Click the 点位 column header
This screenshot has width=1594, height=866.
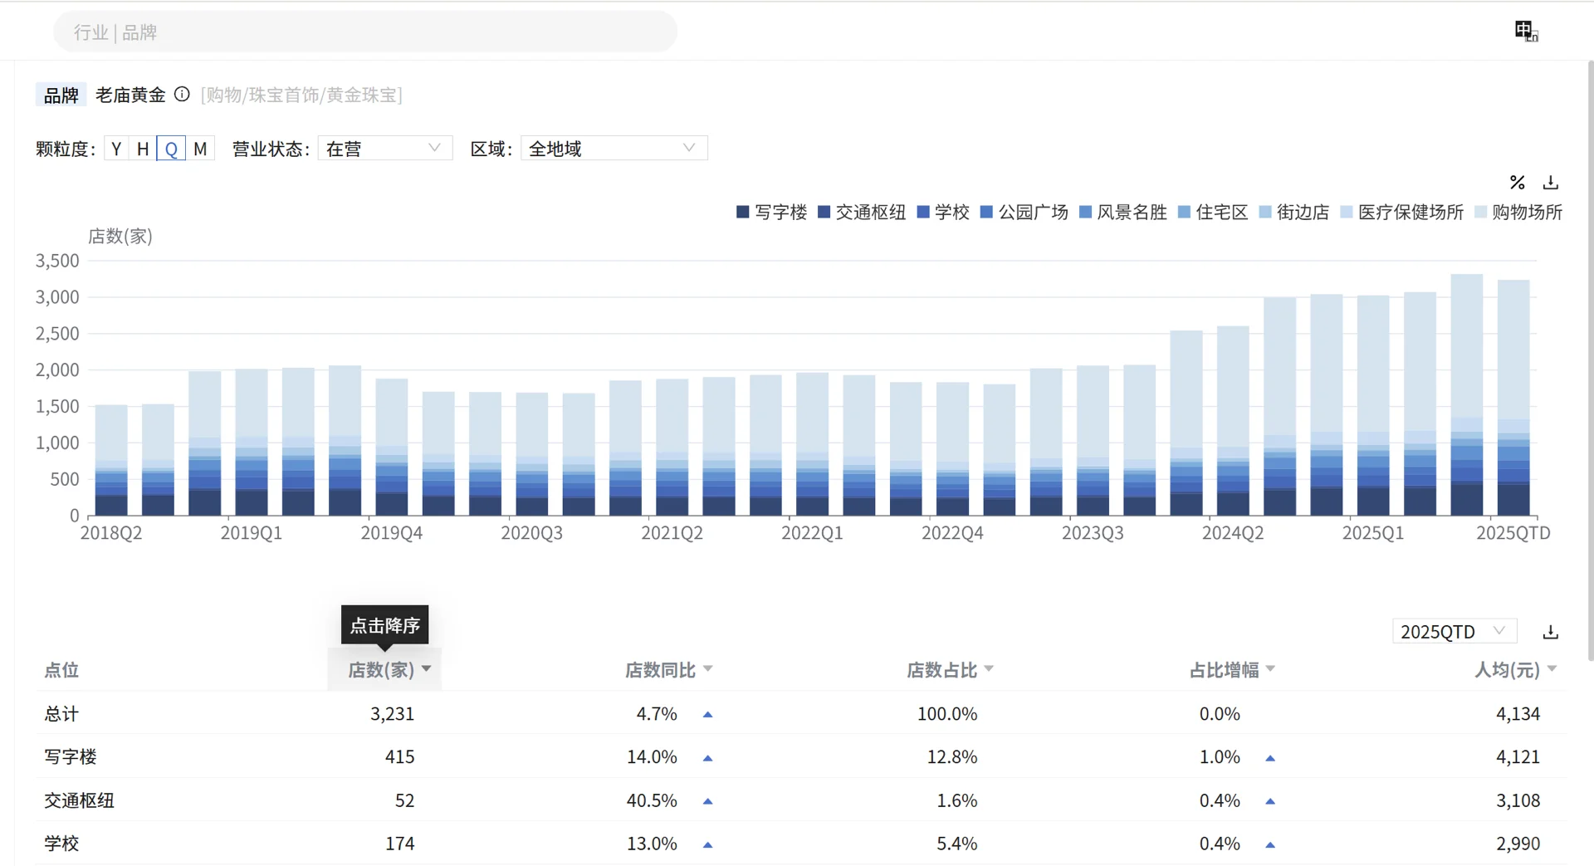tap(61, 670)
